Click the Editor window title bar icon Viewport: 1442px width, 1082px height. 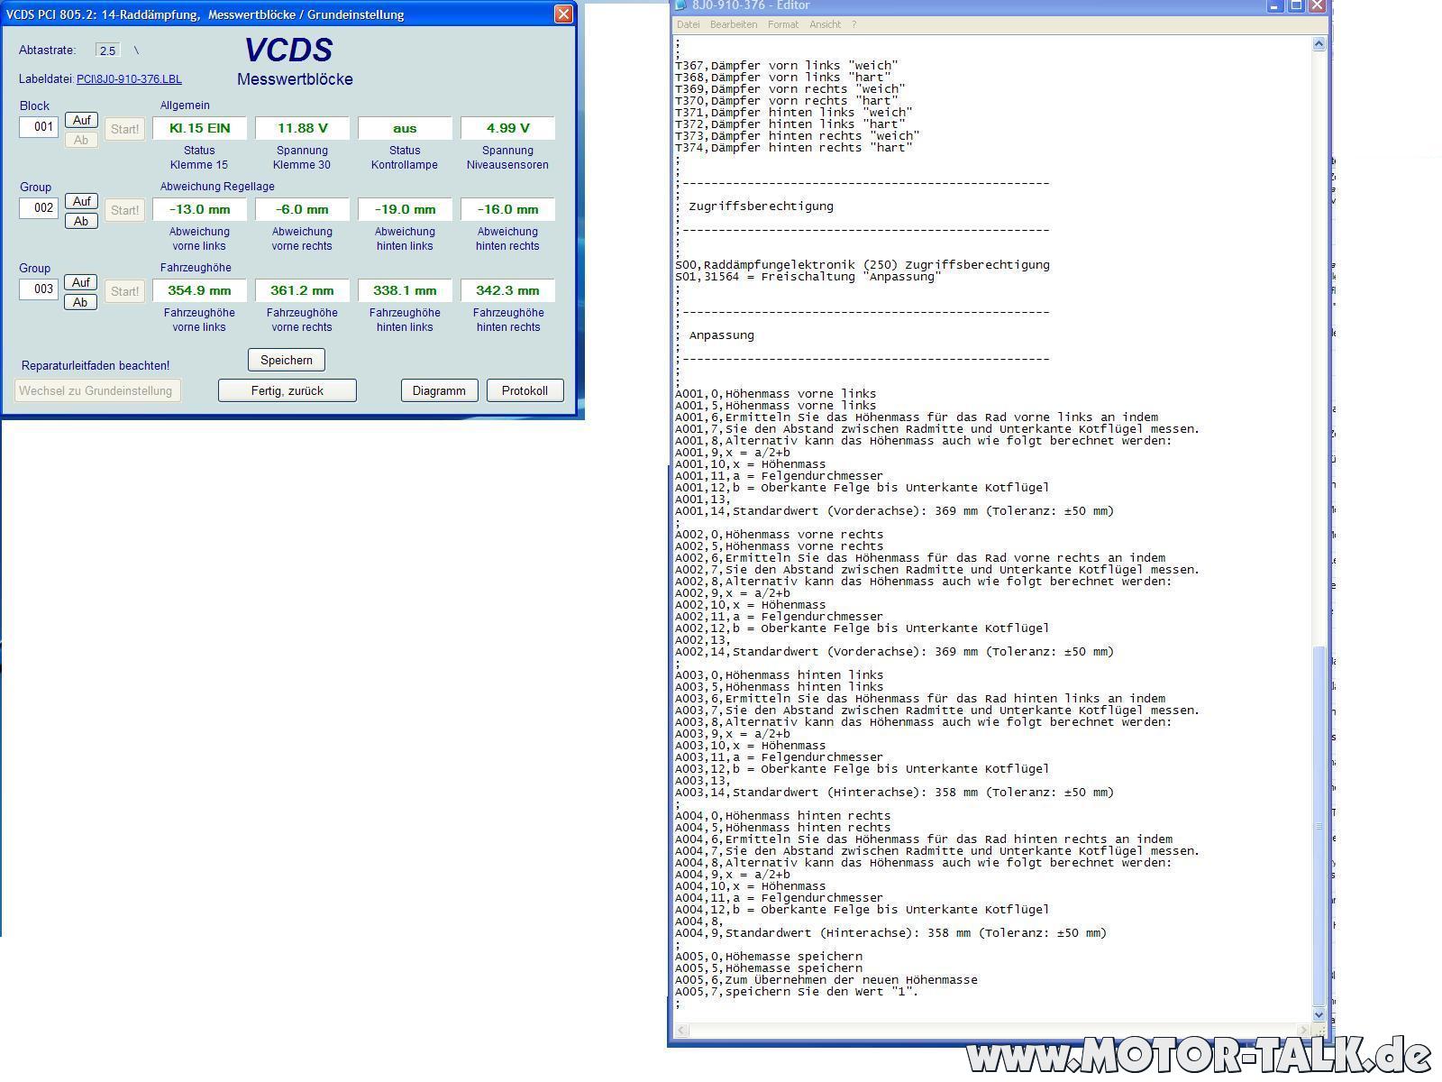(x=681, y=5)
